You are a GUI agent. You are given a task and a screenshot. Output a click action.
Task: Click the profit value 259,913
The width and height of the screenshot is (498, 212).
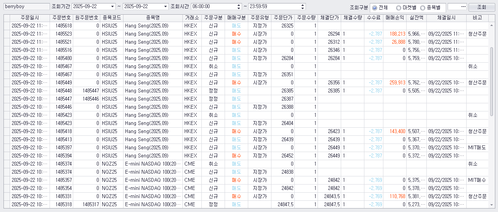pyautogui.click(x=395, y=82)
